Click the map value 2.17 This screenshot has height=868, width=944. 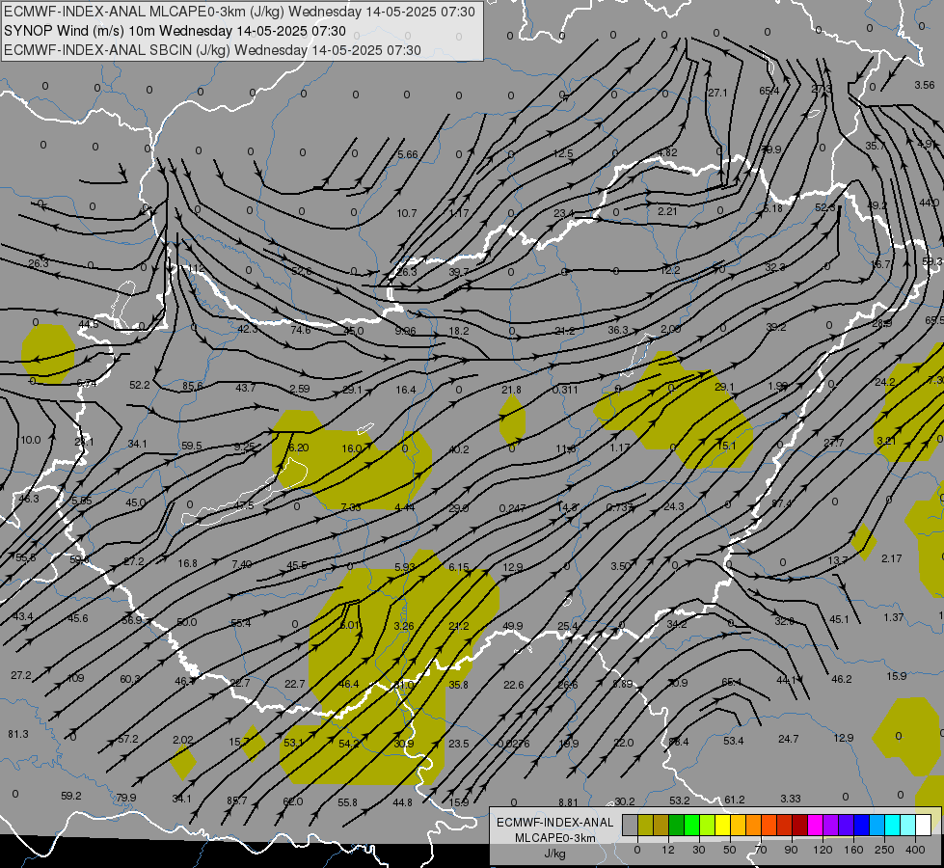pos(892,558)
